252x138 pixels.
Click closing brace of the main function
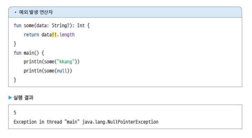(15, 80)
